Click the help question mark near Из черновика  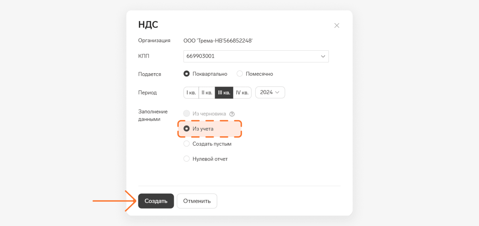tap(232, 114)
